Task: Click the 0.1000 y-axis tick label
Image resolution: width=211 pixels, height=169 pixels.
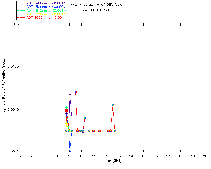Action: [x=13, y=24]
